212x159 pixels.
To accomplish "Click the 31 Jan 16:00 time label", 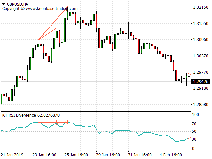I will (x=140, y=155).
